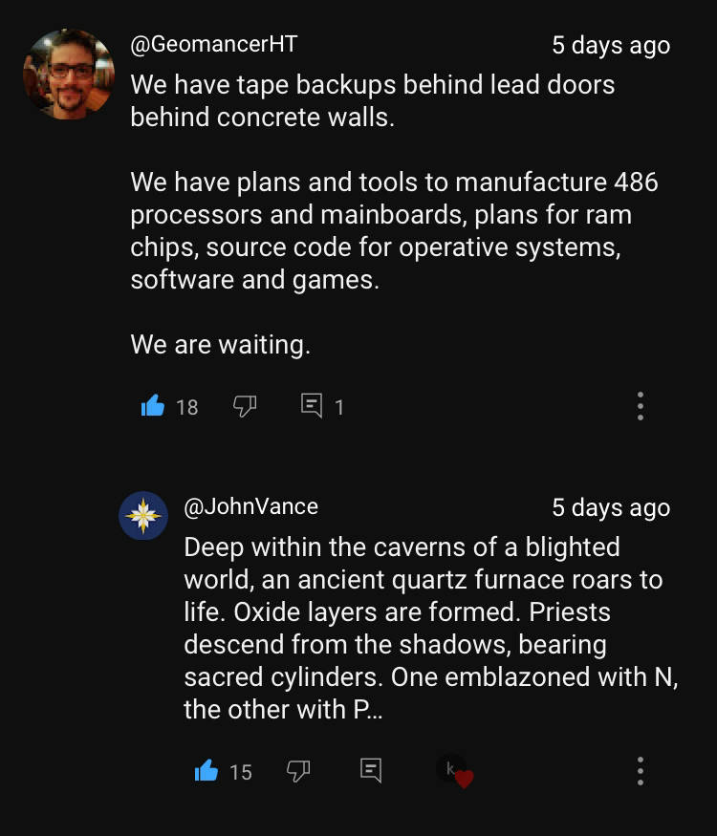717x836 pixels.
Task: Open the options menu for GeomancerHT's comment
Action: pos(641,406)
